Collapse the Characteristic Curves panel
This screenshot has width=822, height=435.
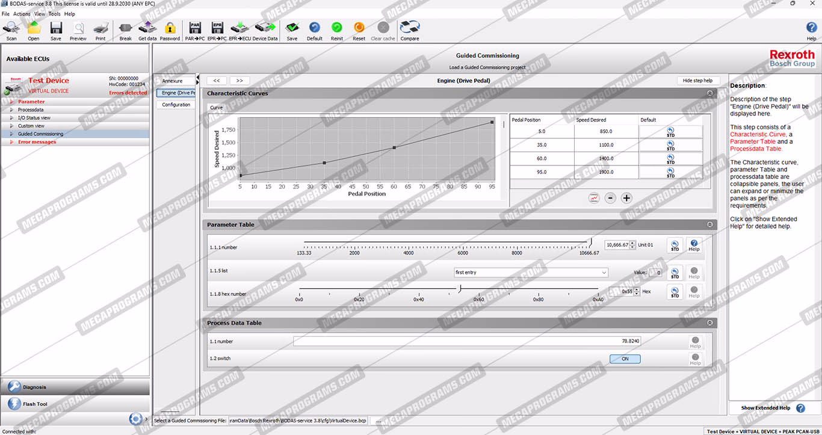coord(709,93)
